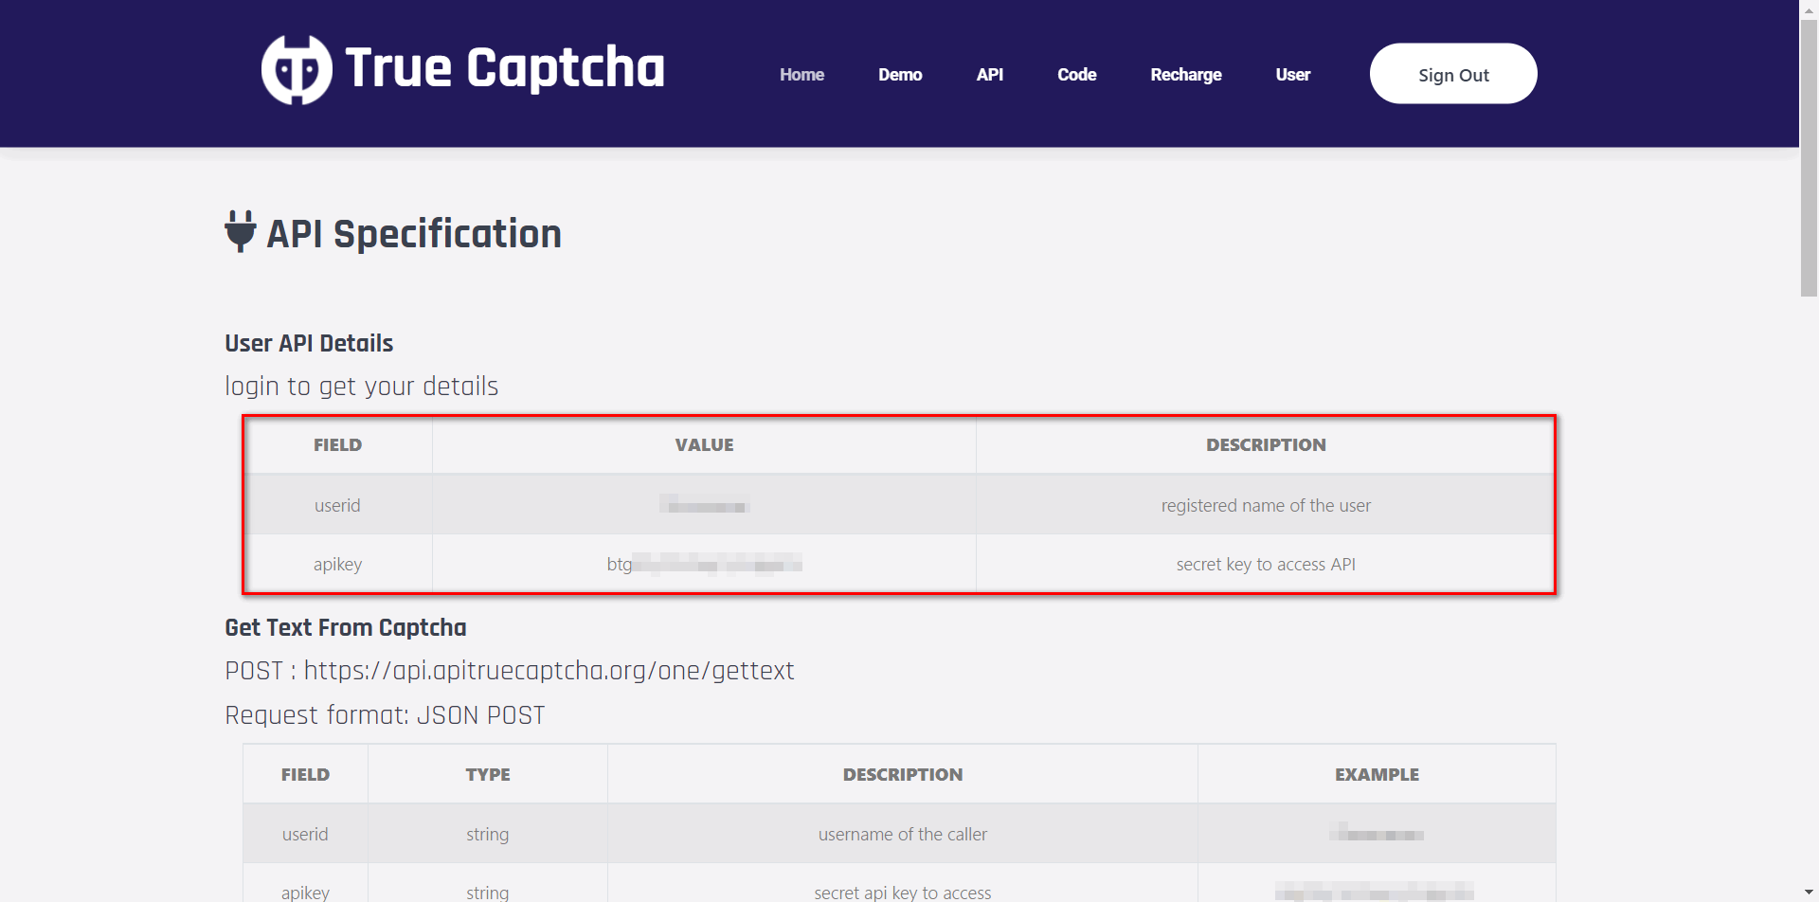Click 'username of the caller' description

tap(903, 834)
